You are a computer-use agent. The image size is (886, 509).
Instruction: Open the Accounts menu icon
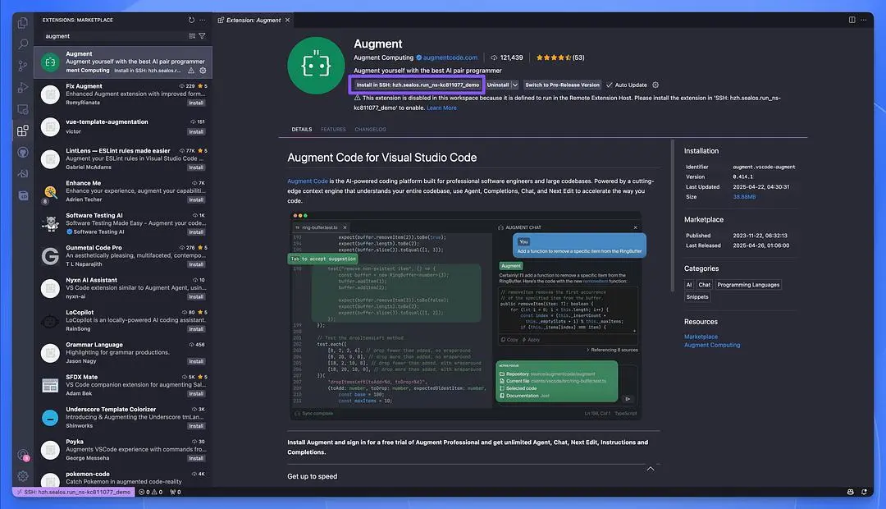[x=23, y=455]
